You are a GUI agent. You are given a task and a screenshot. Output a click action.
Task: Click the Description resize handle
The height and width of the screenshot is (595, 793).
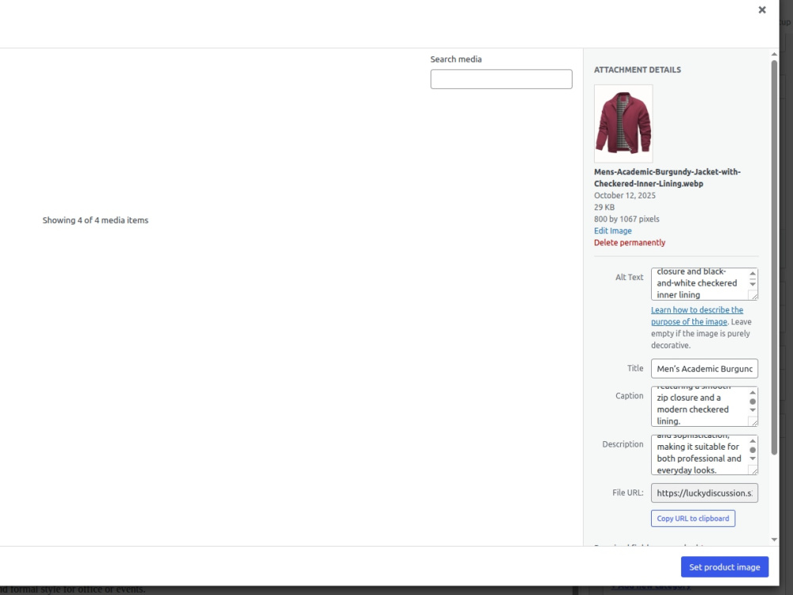coord(753,470)
